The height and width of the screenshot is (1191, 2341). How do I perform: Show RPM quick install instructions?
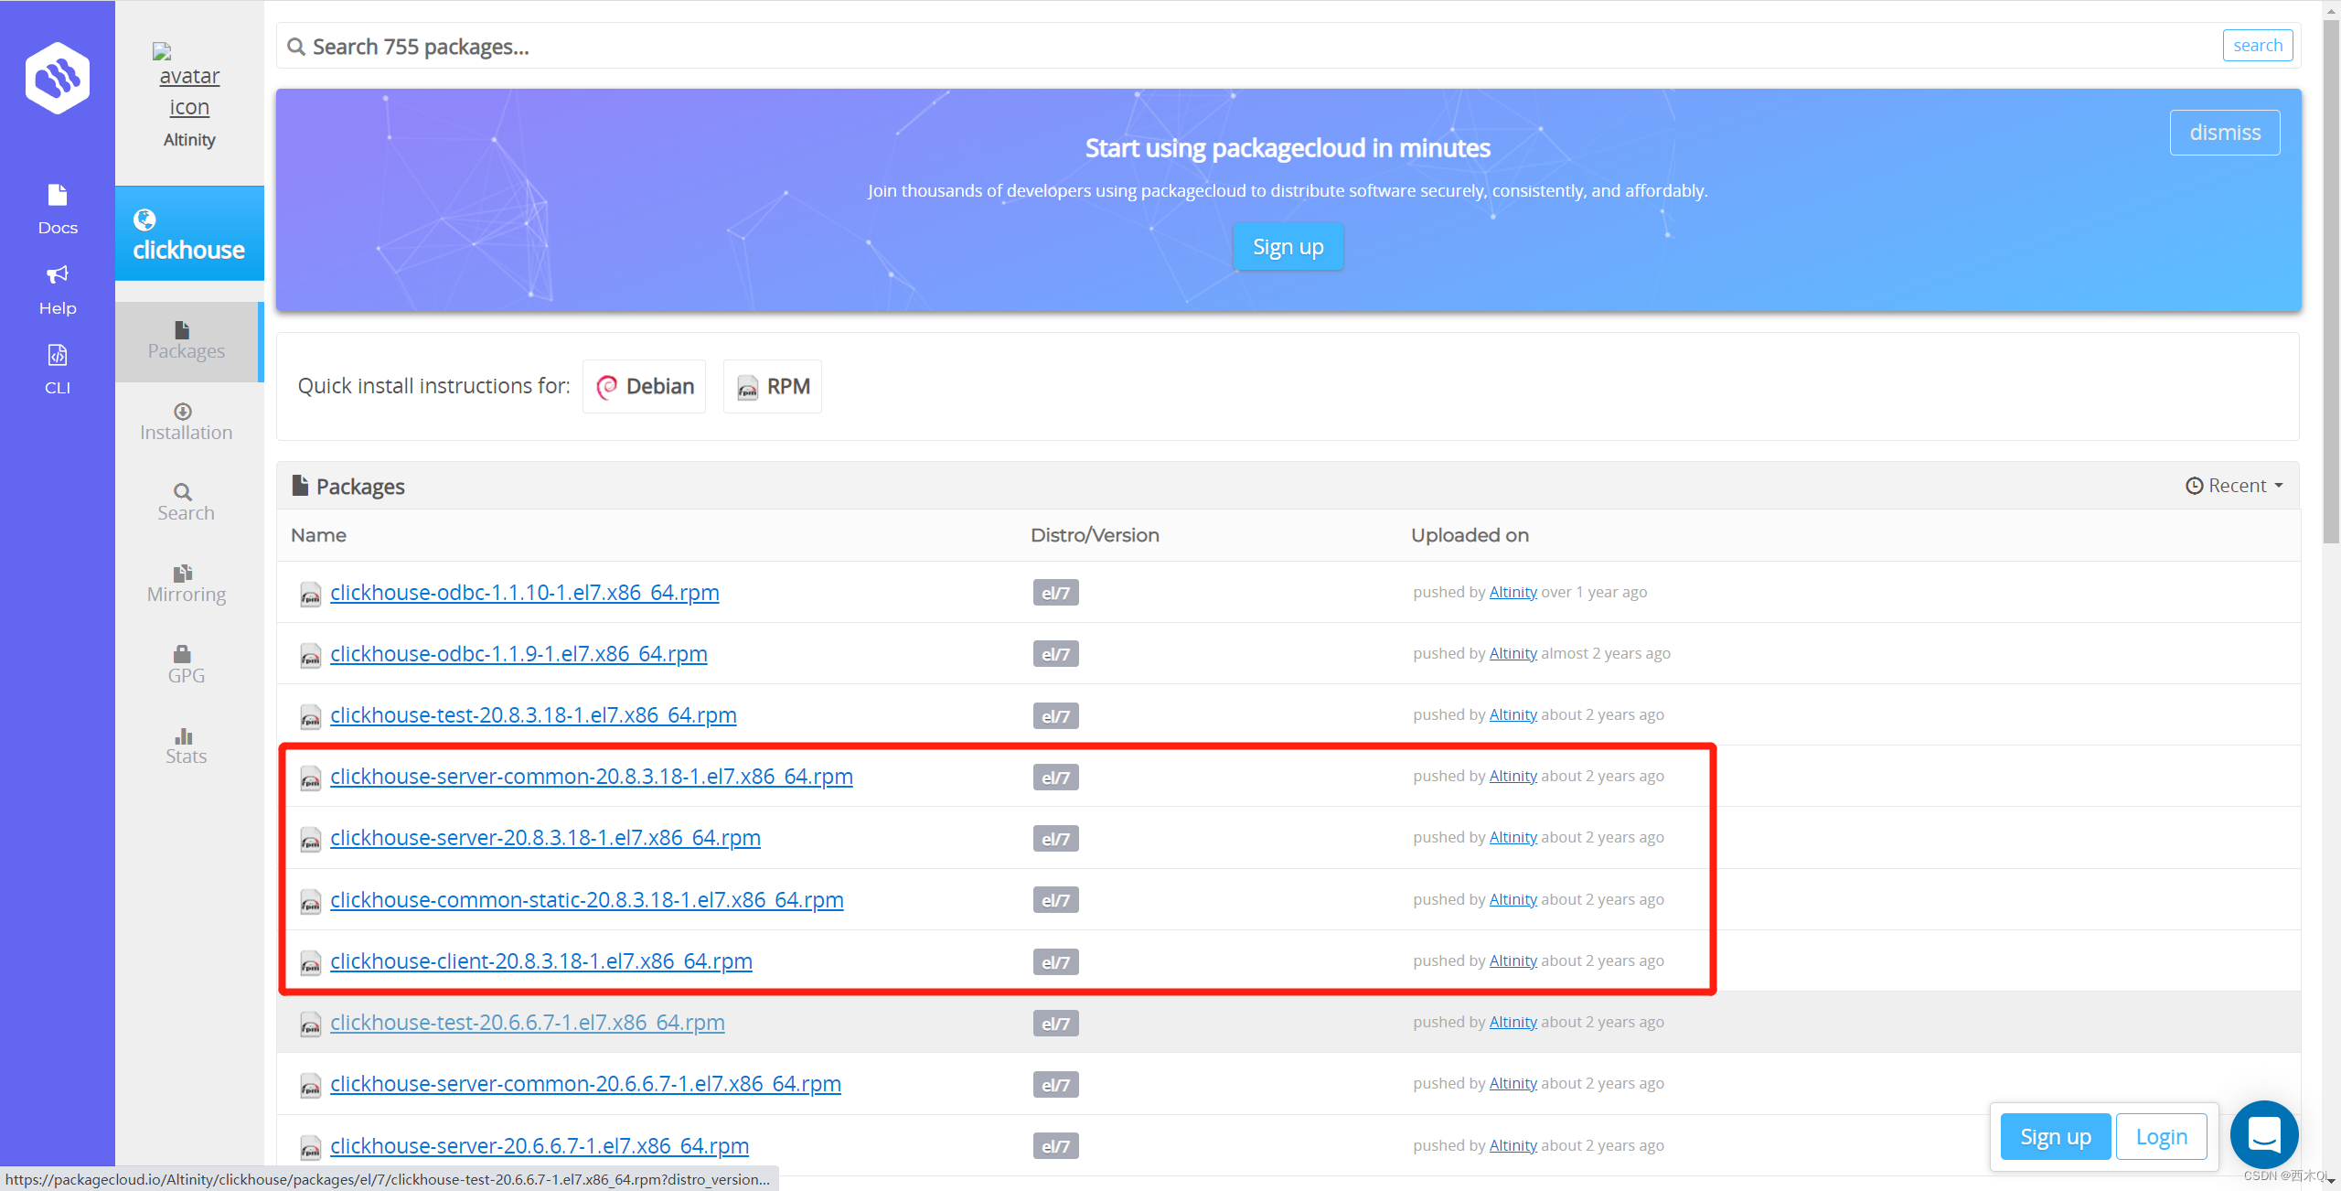click(773, 386)
